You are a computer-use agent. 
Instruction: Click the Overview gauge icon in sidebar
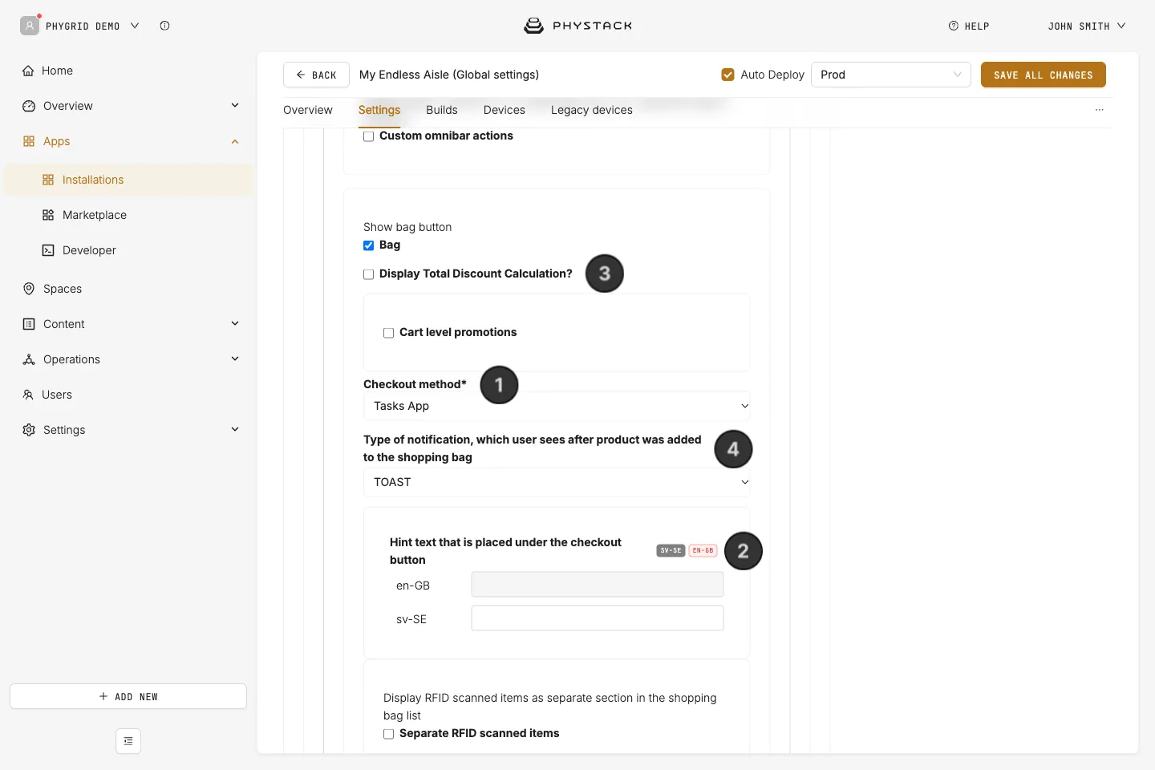pyautogui.click(x=29, y=106)
